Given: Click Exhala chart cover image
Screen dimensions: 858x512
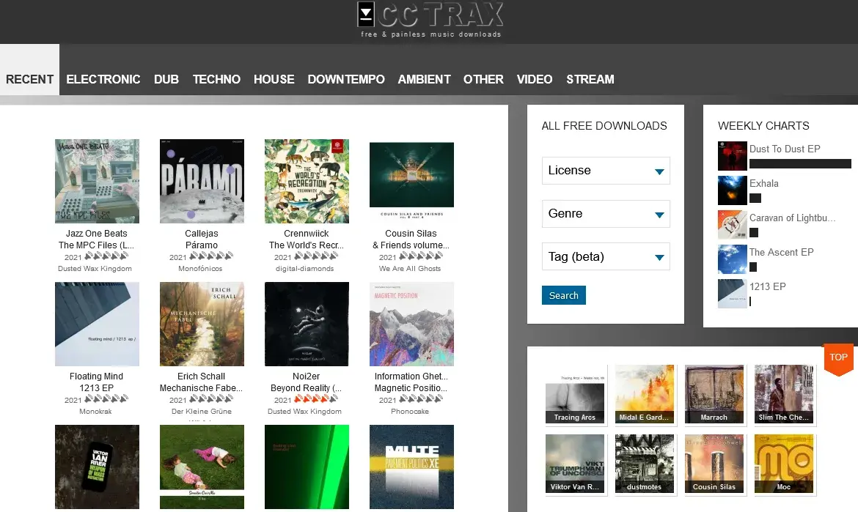Looking at the screenshot, I should tap(732, 190).
